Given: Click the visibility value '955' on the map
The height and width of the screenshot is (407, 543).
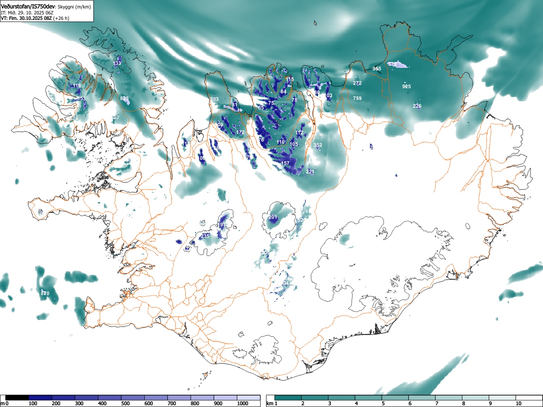Looking at the screenshot, I should pos(377,69).
